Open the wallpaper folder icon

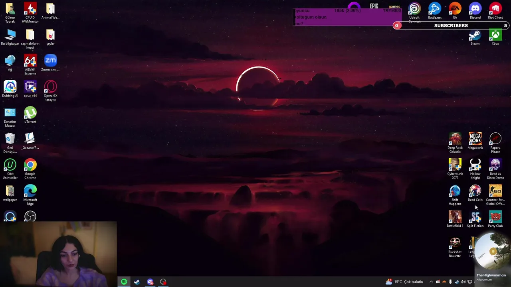pos(10,193)
